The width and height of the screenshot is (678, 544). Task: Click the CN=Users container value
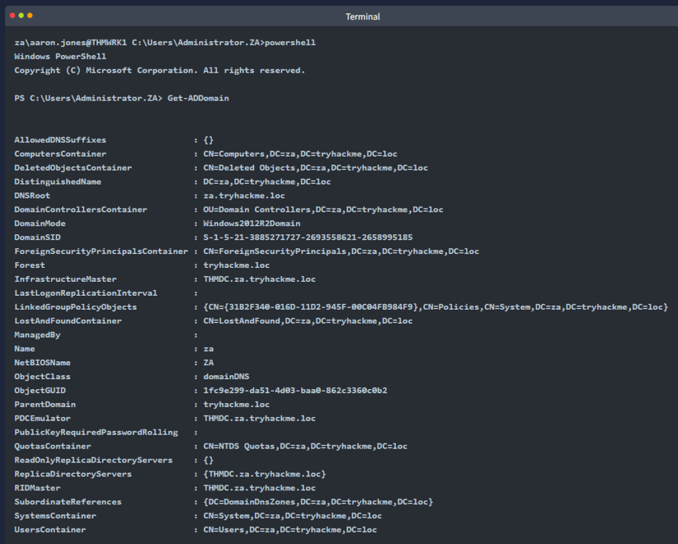tap(290, 529)
